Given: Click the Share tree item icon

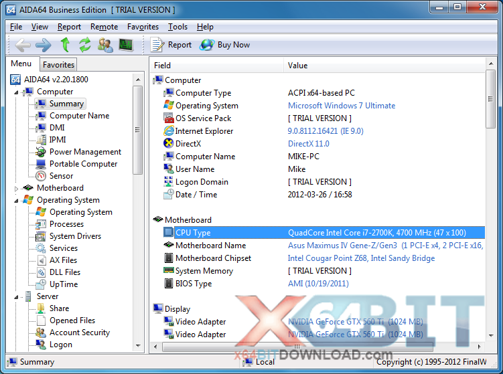Looking at the screenshot, I should 41,308.
